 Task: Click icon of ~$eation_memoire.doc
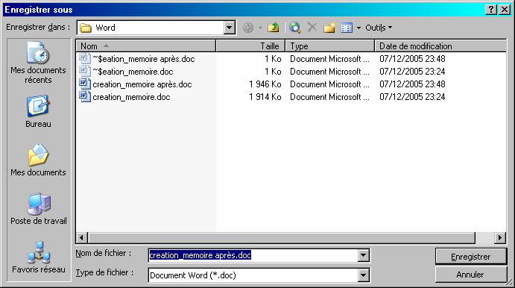[x=85, y=71]
